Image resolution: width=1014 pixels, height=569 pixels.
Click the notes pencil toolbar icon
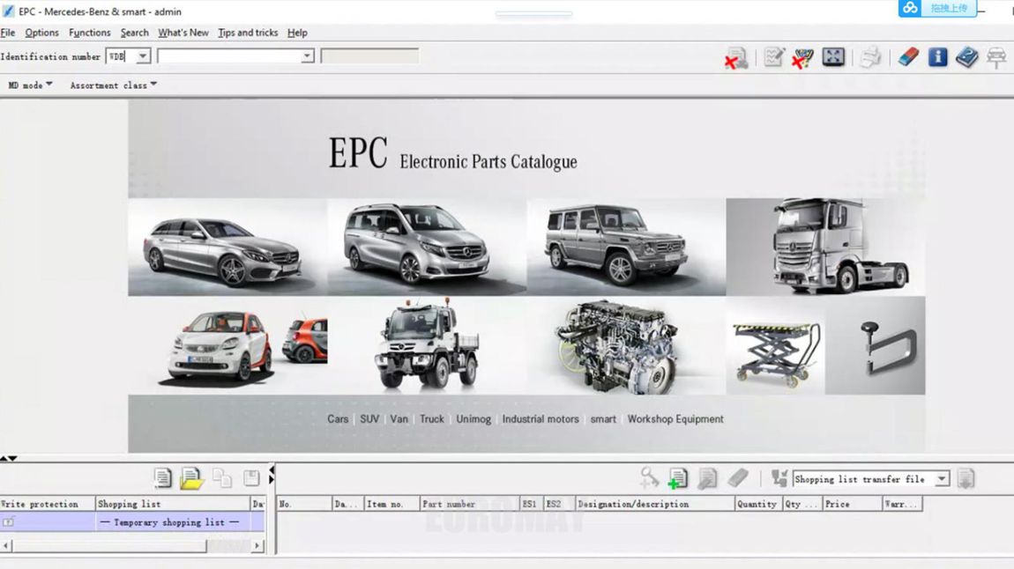[773, 57]
